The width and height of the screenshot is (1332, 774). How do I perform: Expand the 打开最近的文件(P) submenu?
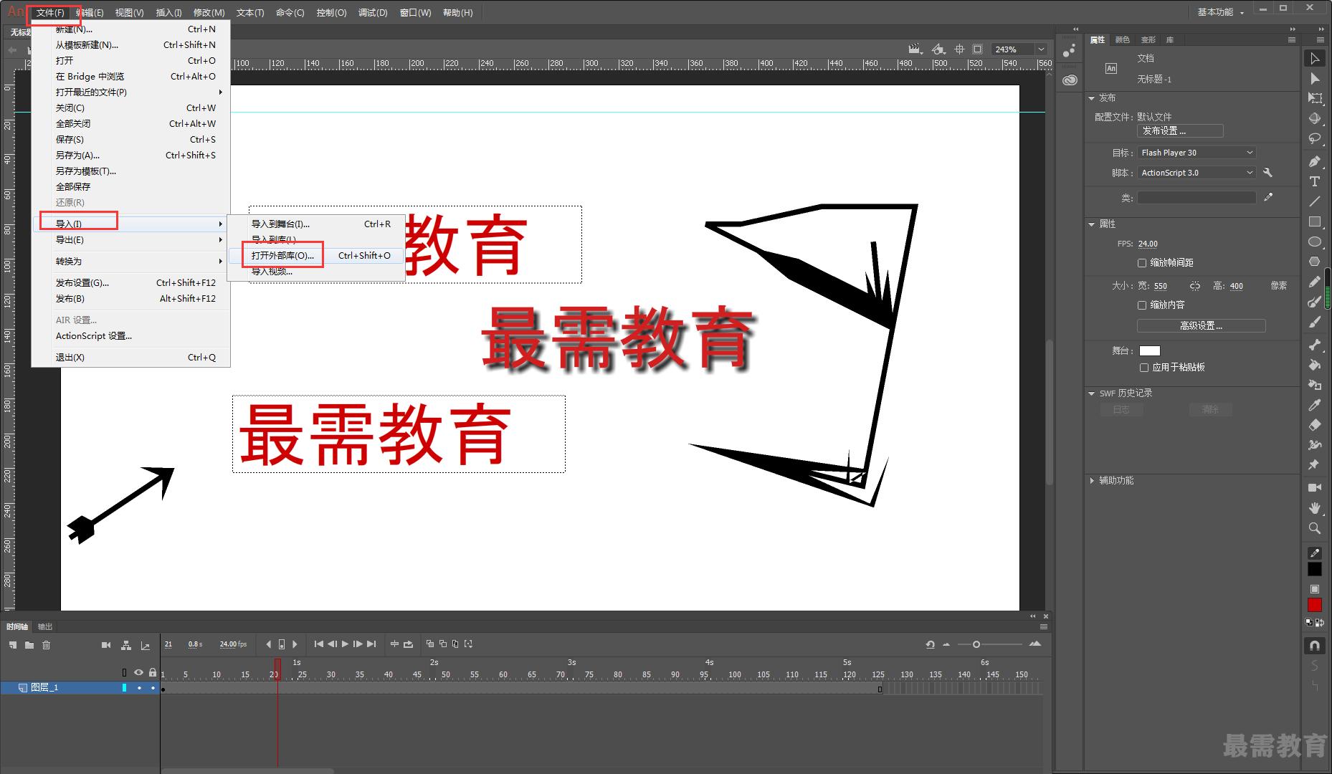(x=130, y=92)
